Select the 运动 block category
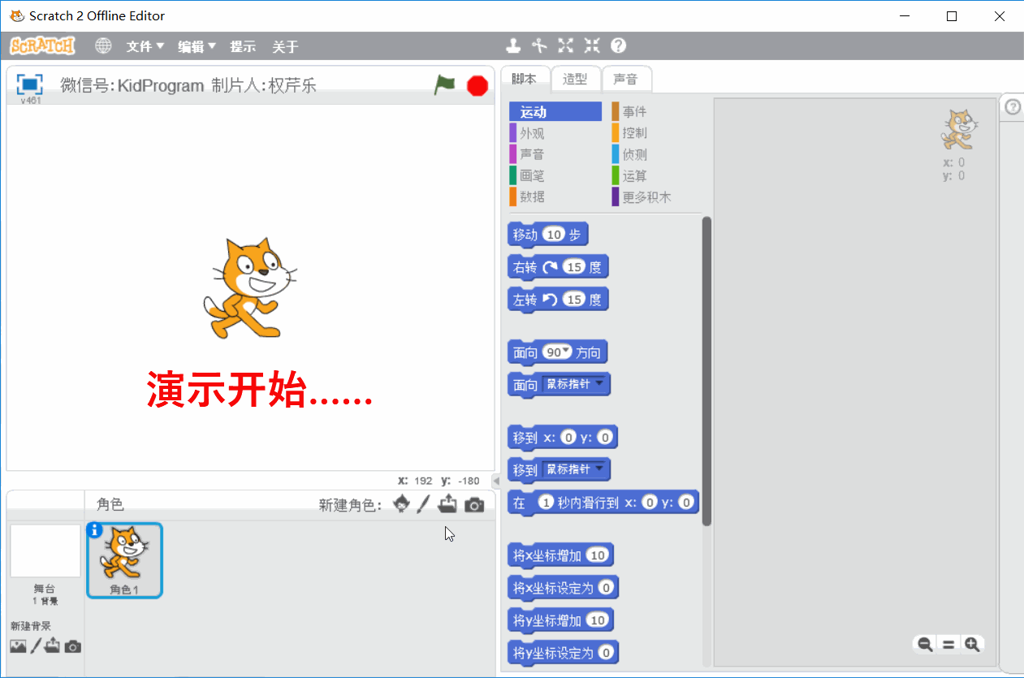The height and width of the screenshot is (678, 1024). coord(555,112)
